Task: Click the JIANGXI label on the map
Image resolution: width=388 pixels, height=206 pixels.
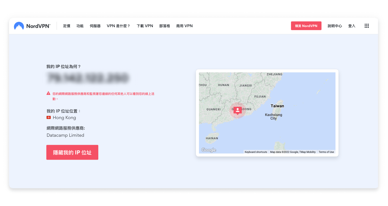Action: pyautogui.click(x=246, y=85)
